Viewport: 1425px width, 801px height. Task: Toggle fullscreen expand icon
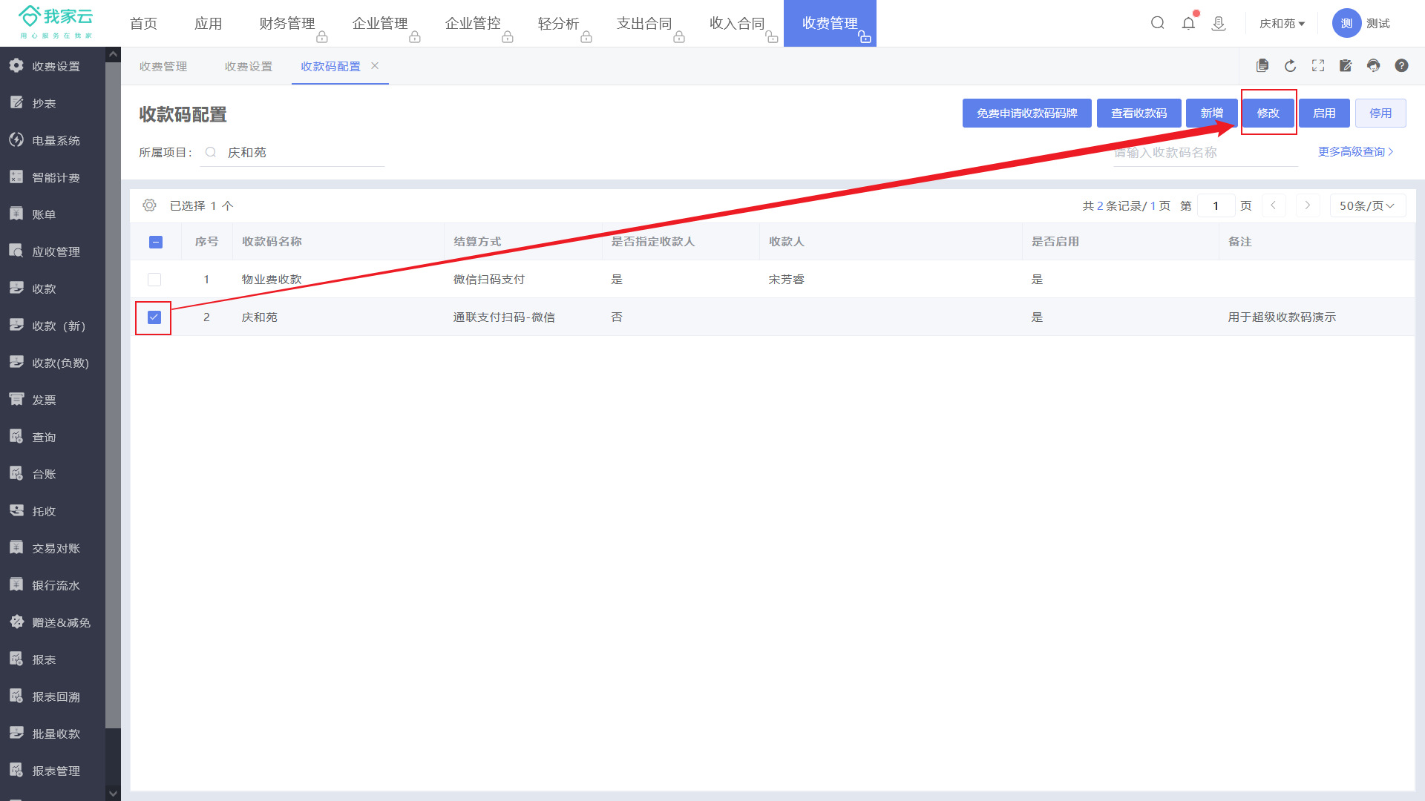tap(1318, 66)
